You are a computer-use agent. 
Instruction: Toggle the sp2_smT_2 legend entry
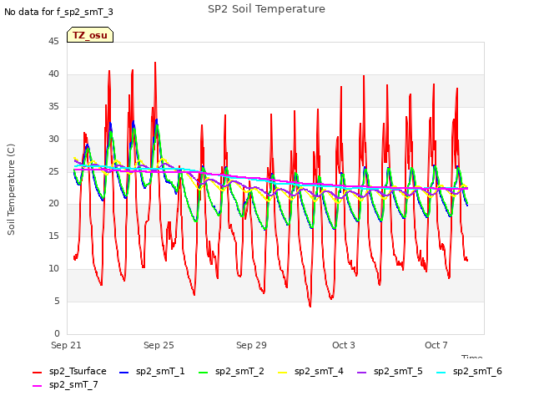(231, 371)
